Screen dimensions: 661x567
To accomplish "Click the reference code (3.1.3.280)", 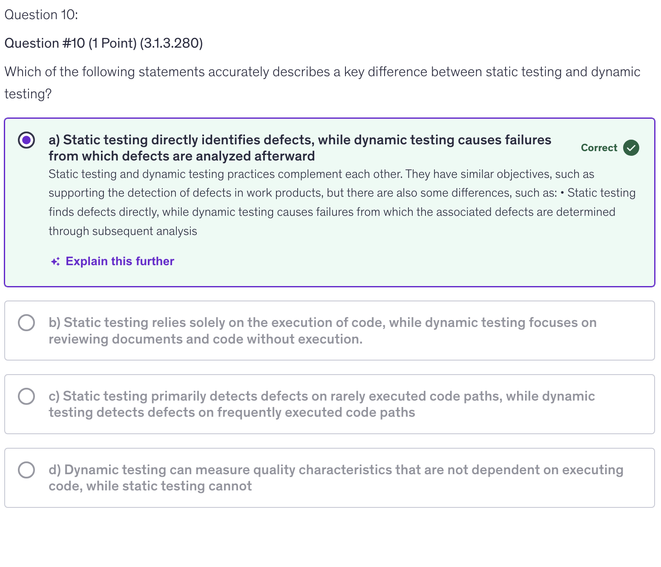I will click(171, 43).
